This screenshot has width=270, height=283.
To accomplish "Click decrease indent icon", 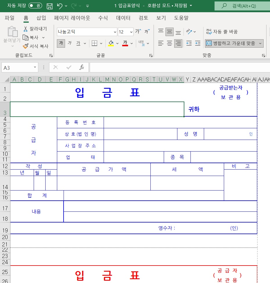I will (x=189, y=43).
